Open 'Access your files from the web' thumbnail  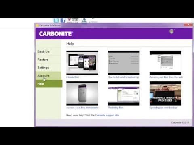coord(165,63)
